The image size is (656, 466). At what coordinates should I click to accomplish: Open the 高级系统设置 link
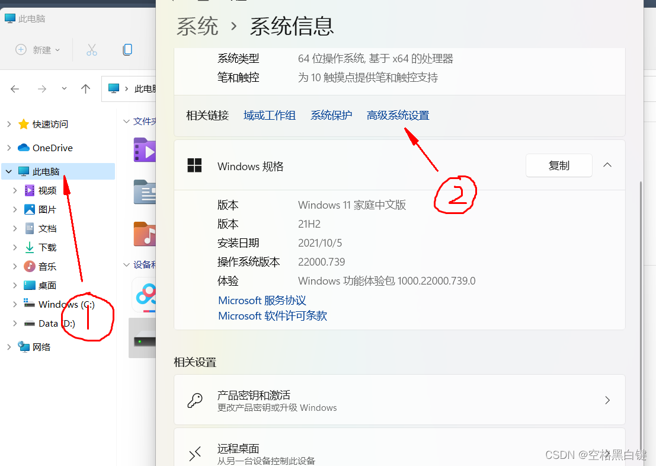click(398, 115)
